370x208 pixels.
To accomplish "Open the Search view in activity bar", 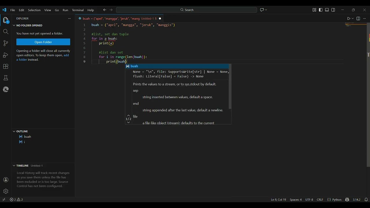I will click(6, 31).
